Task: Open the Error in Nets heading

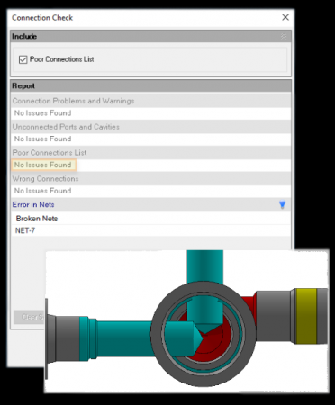Action: [33, 204]
